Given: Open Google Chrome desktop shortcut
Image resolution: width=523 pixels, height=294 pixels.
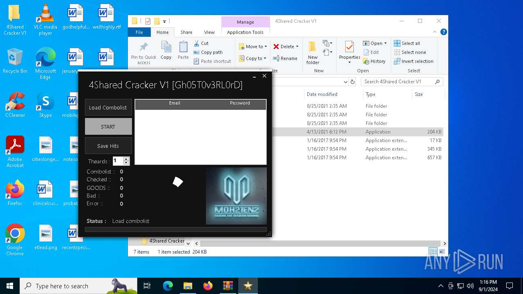Looking at the screenshot, I should (15, 240).
